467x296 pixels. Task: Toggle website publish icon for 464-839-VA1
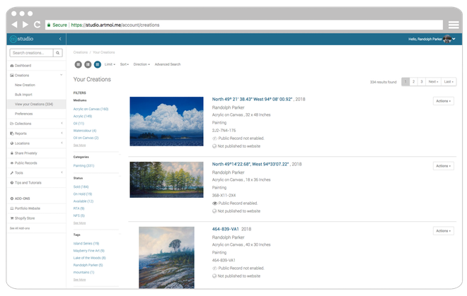[214, 276]
